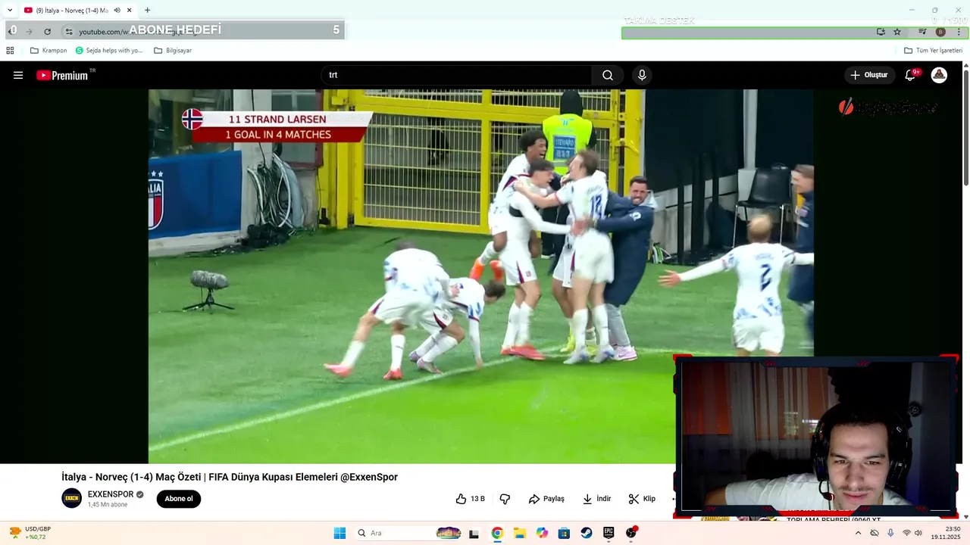Open the EXXENSPOR channel avatar
Viewport: 970px width, 545px height.
click(71, 498)
